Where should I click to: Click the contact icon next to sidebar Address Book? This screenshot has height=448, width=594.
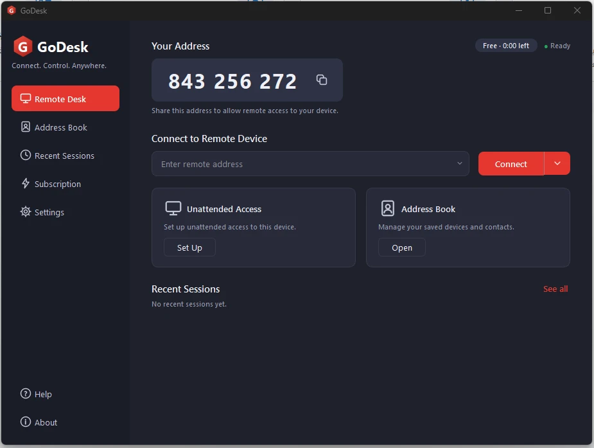[x=26, y=127]
